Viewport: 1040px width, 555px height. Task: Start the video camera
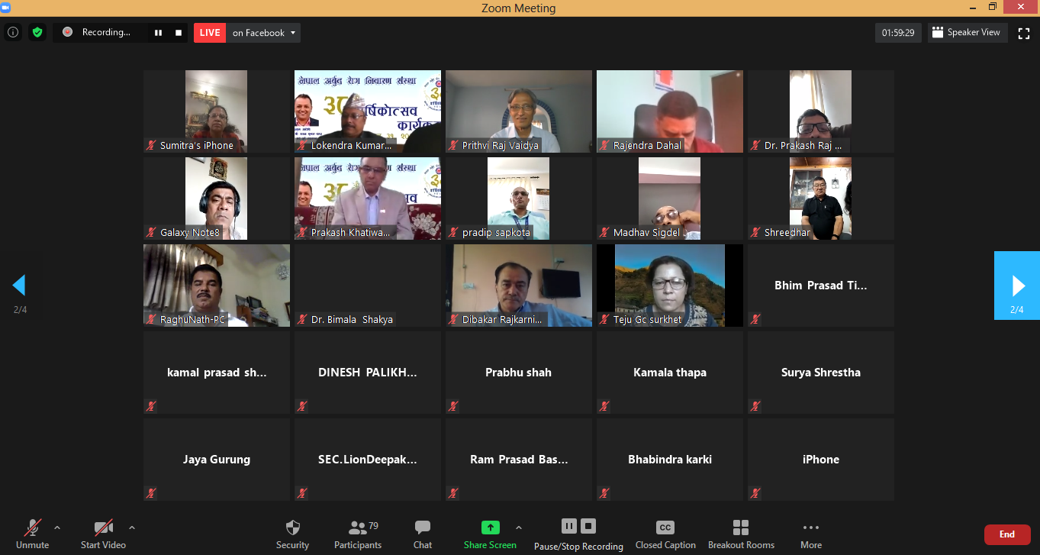pyautogui.click(x=103, y=534)
